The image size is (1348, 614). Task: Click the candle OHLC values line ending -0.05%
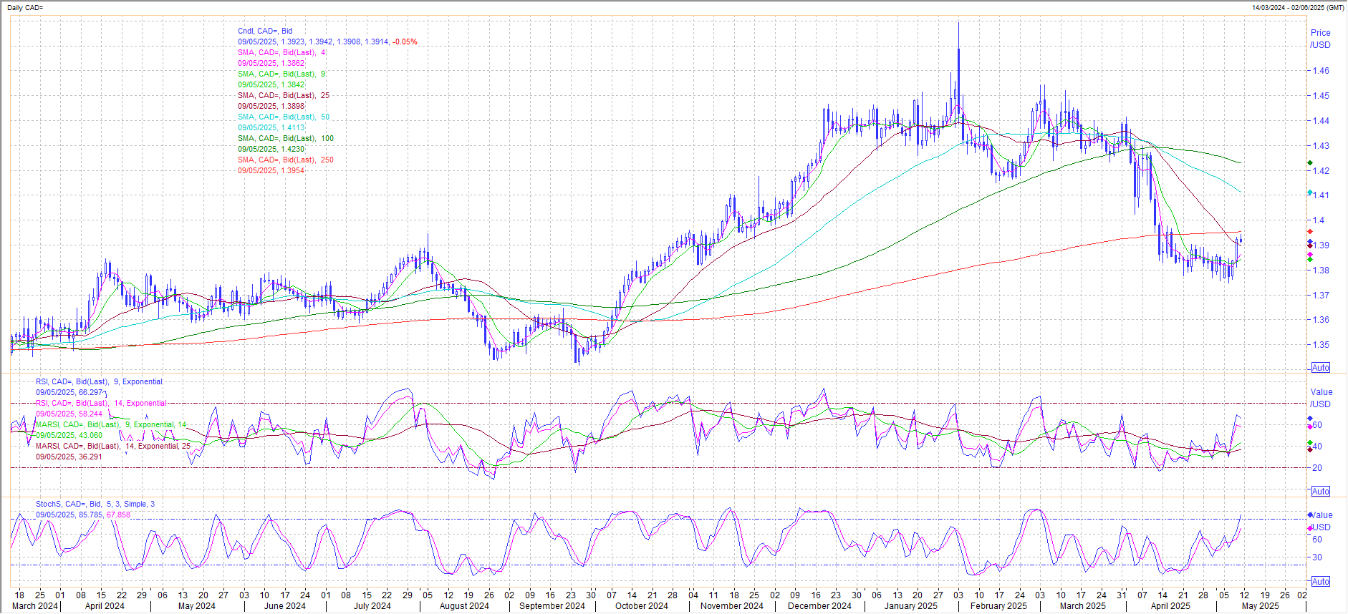[327, 42]
